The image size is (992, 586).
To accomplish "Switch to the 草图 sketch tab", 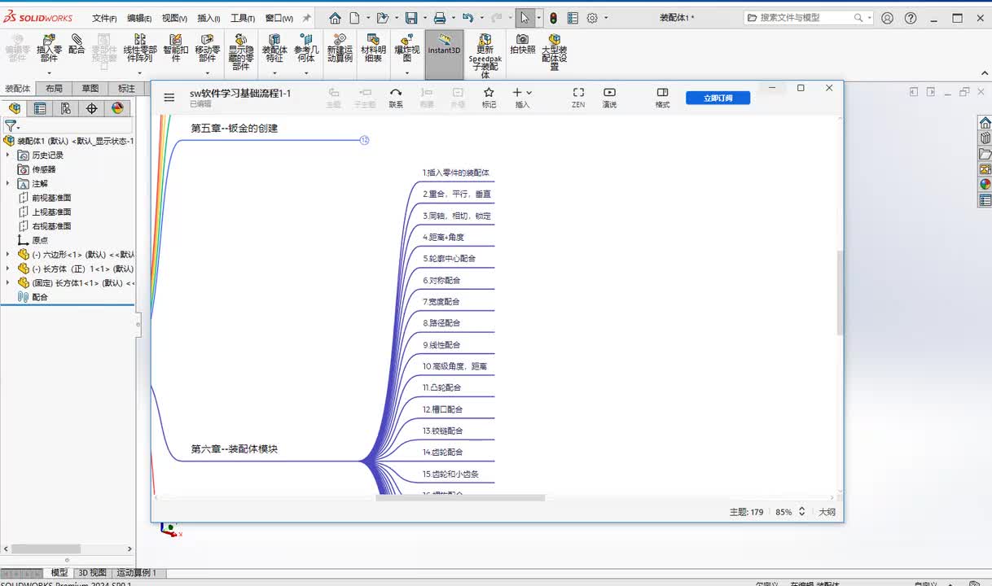I will (90, 89).
